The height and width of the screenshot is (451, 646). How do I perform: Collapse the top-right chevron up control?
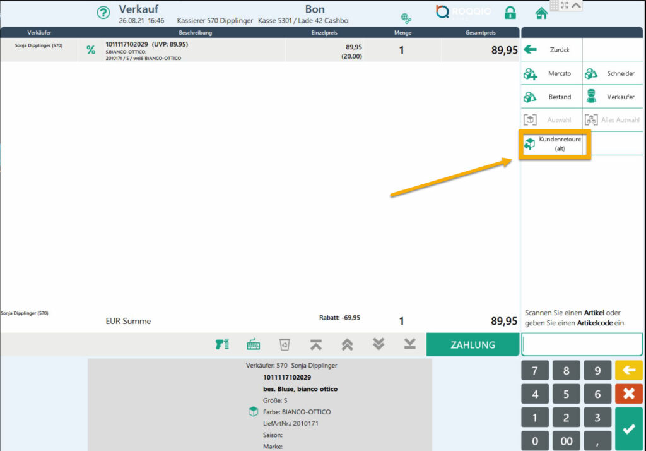pos(577,5)
